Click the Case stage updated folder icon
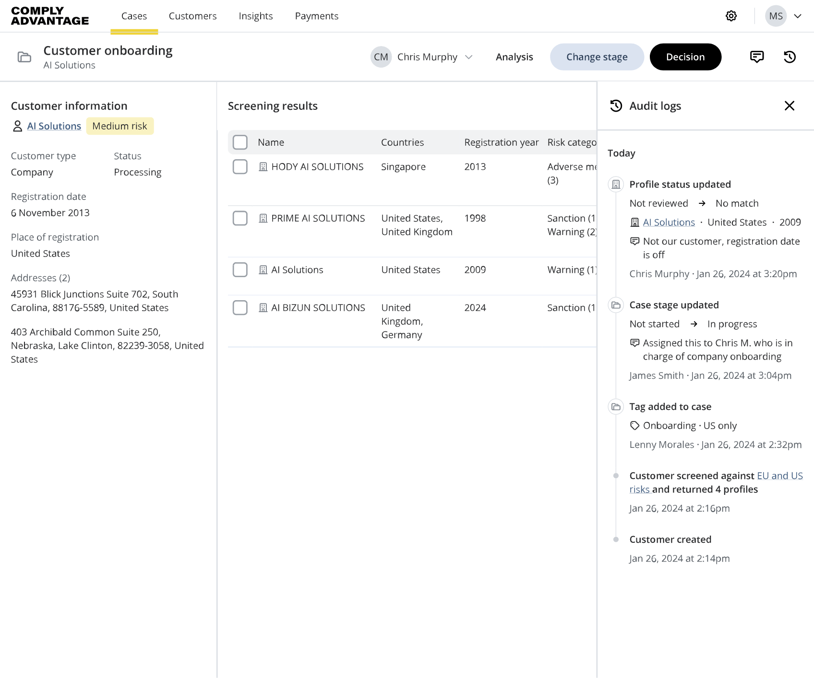The height and width of the screenshot is (678, 814). pyautogui.click(x=616, y=305)
